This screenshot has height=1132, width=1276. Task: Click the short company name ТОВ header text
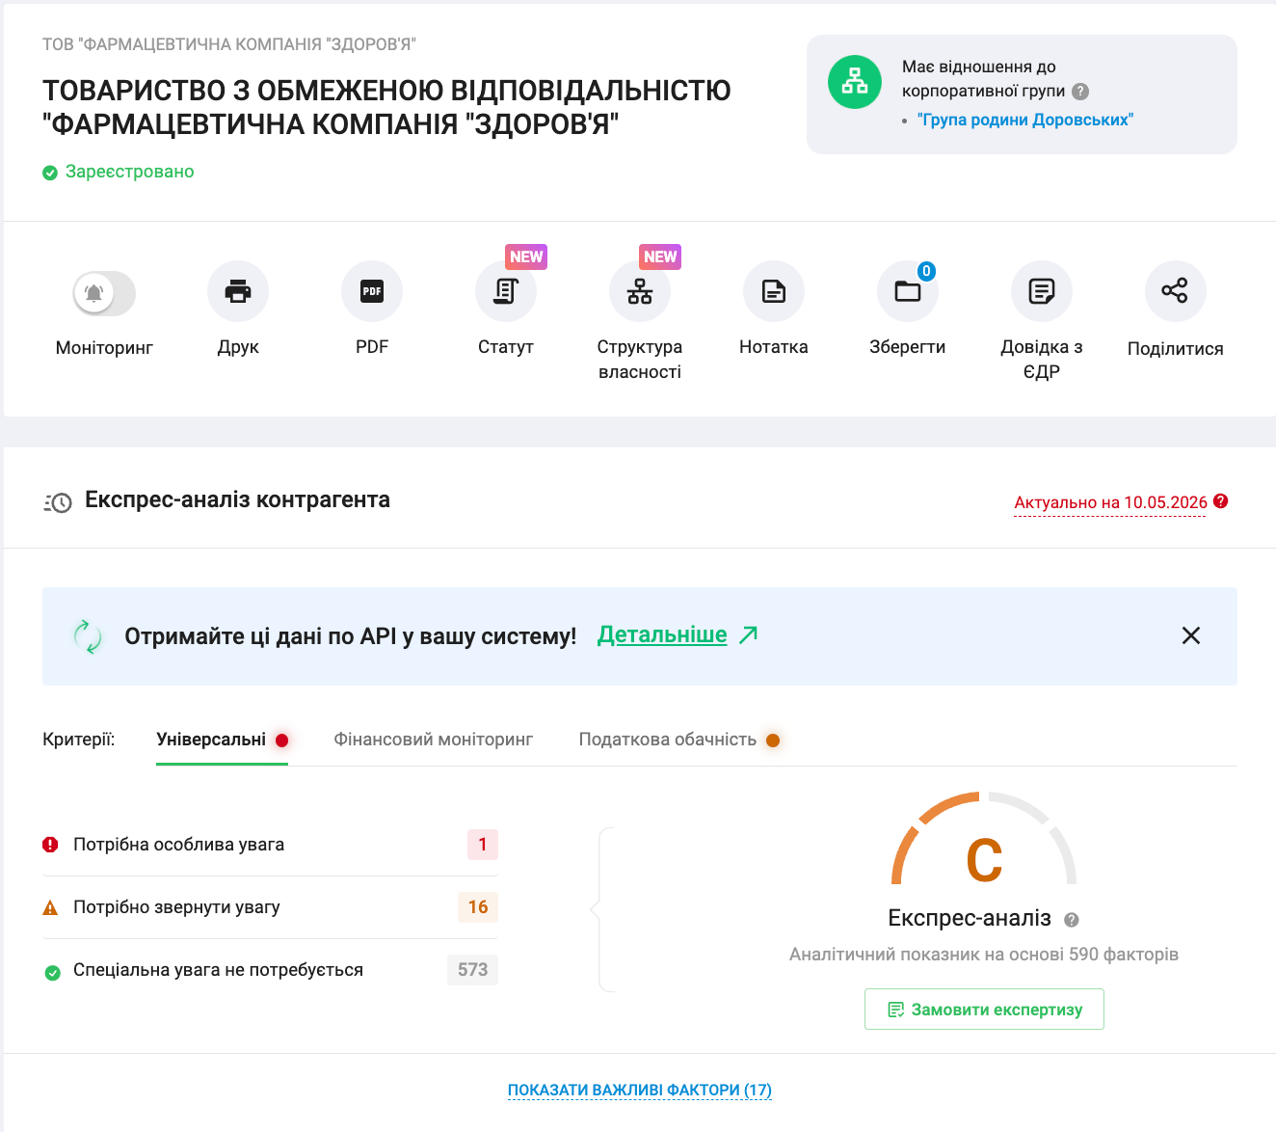[x=229, y=44]
